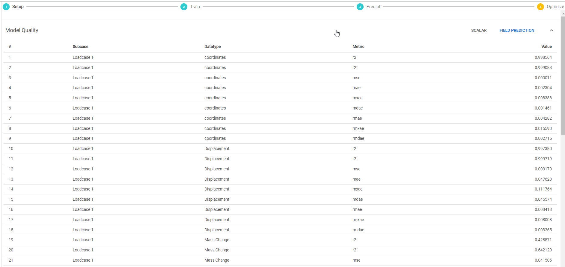Screen dimensions: 565x267
Task: Go to the Setup step
Action: click(x=18, y=7)
